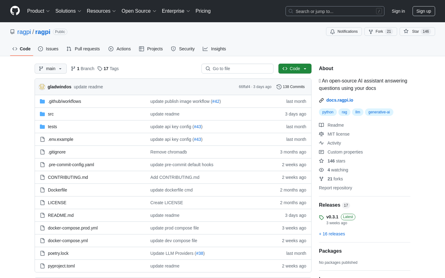The width and height of the screenshot is (445, 278).
Task: Click the GitHub logo icon
Action: pos(15,11)
